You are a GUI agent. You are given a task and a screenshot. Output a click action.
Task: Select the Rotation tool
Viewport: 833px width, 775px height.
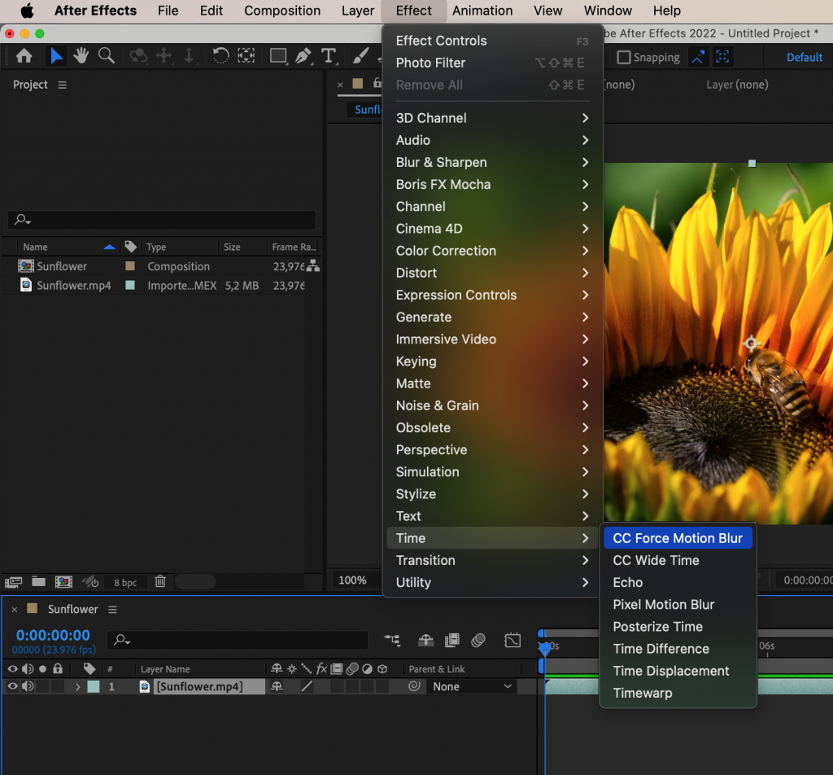[x=220, y=56]
